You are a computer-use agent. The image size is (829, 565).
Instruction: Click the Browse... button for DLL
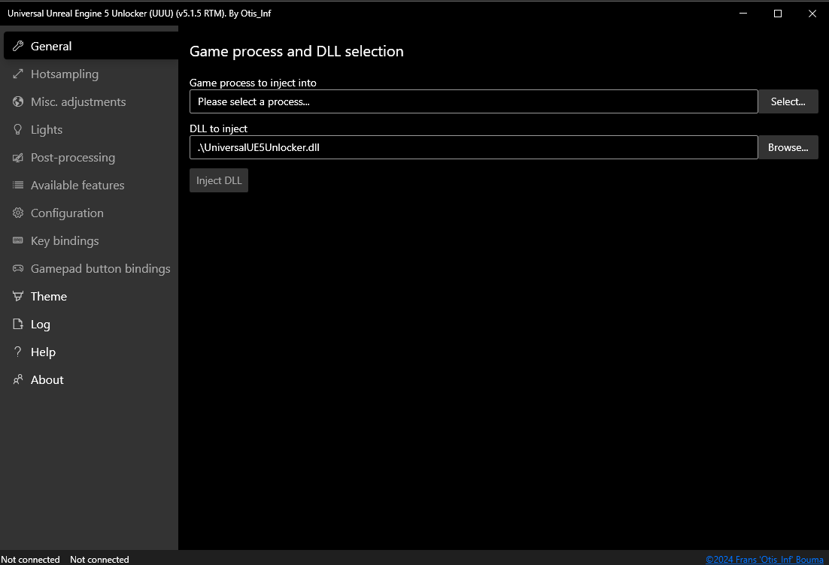click(788, 147)
